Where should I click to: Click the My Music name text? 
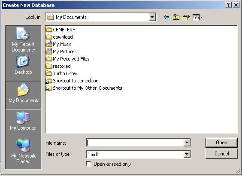pyautogui.click(x=62, y=44)
